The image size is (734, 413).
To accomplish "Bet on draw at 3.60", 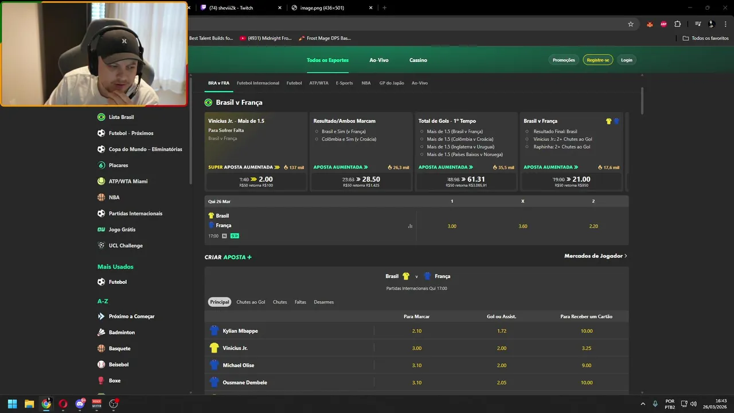I will coord(523,226).
